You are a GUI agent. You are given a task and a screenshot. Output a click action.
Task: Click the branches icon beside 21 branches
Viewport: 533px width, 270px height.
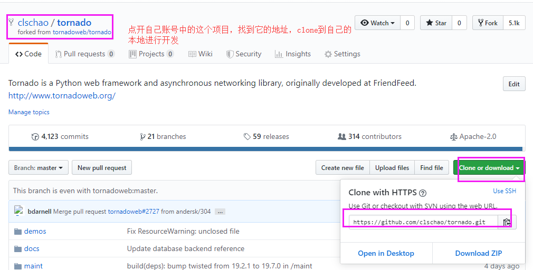(142, 137)
